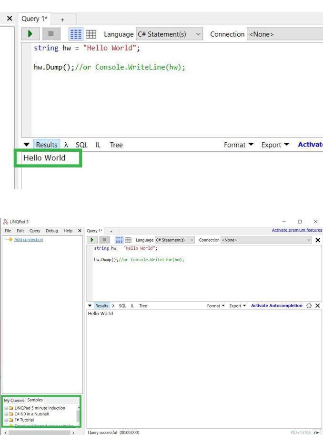This screenshot has width=323, height=435.
Task: Open the Edit menu in the LINQPad 5 window
Action: (20, 231)
